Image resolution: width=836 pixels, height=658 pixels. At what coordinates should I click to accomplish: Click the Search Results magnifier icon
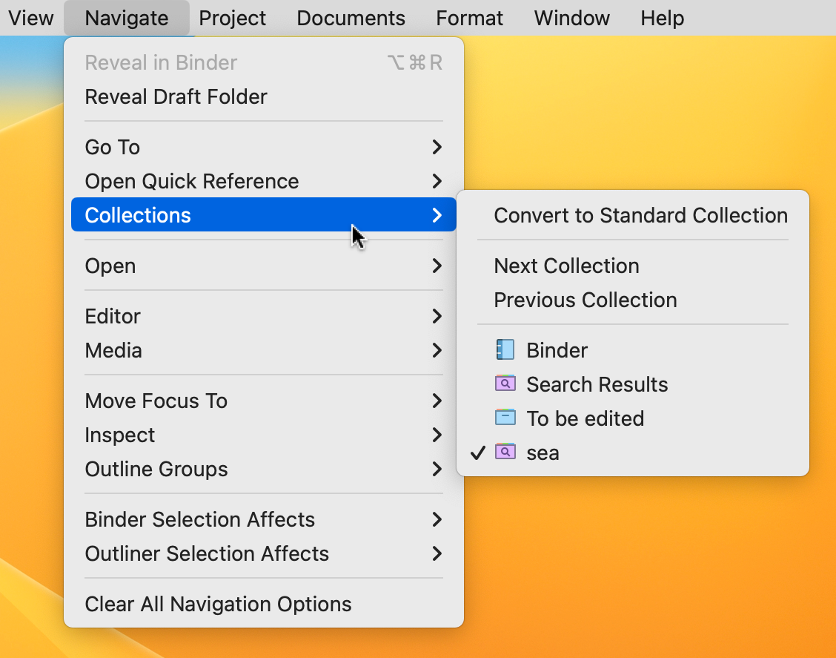[505, 384]
